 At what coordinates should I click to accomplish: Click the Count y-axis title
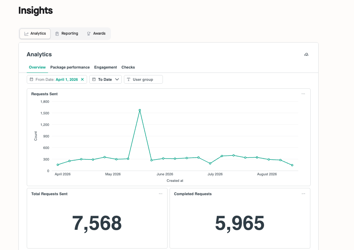click(x=36, y=136)
